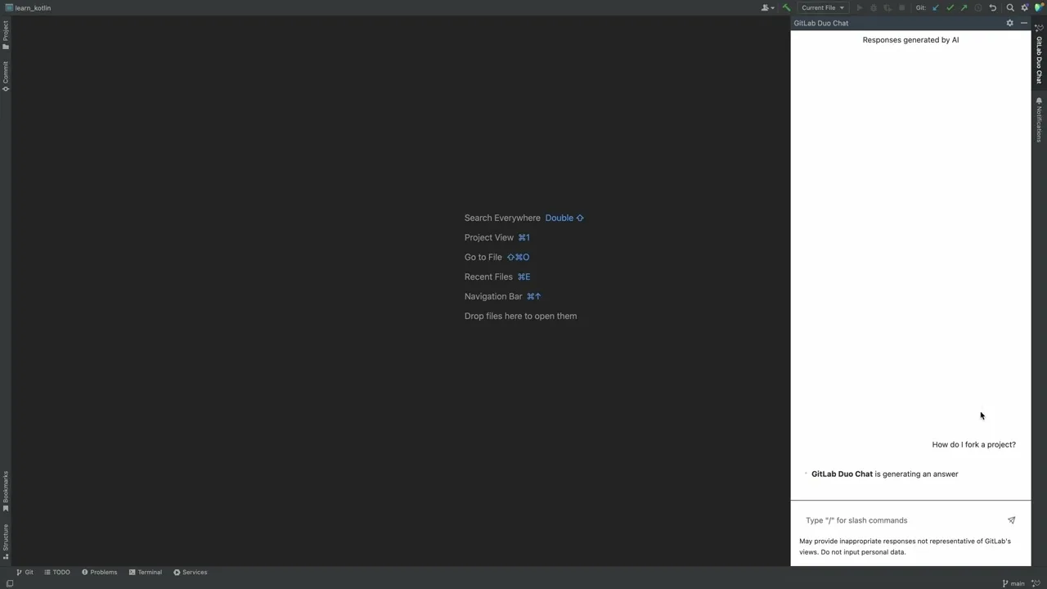Hide the GitLab Duo Chat panel
This screenshot has width=1047, height=589.
1023,23
